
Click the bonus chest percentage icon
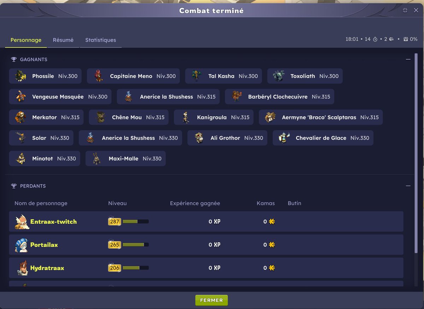[406, 39]
